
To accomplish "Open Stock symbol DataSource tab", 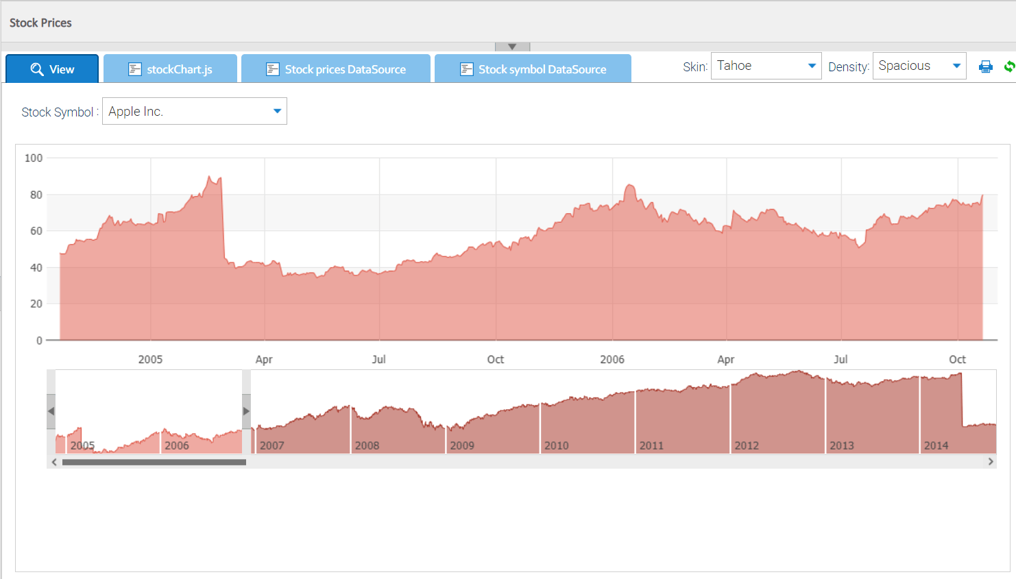I will (x=533, y=69).
